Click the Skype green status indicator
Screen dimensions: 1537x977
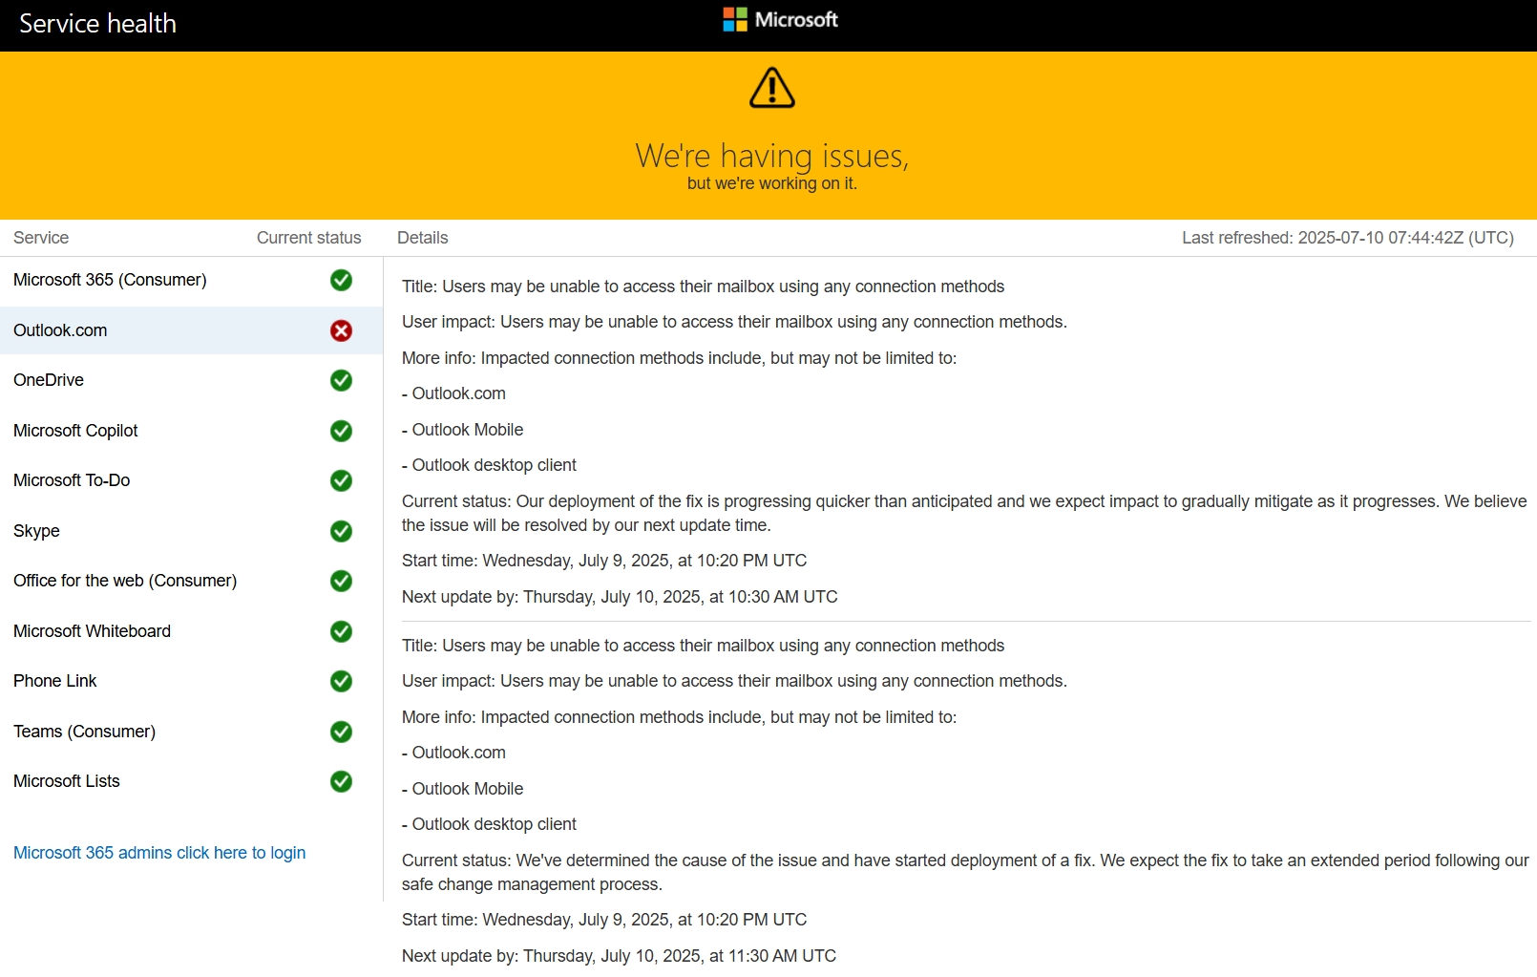coord(341,531)
